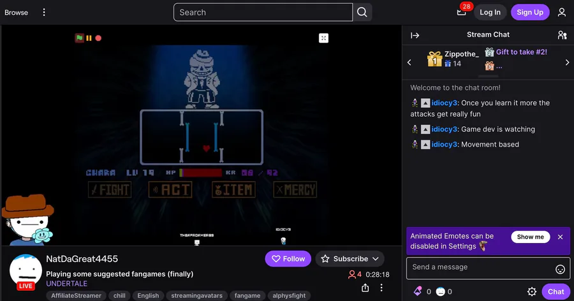The image size is (574, 301).
Task: Open idiocy3 username on 'Game dev is watching' message
Action: [445, 129]
